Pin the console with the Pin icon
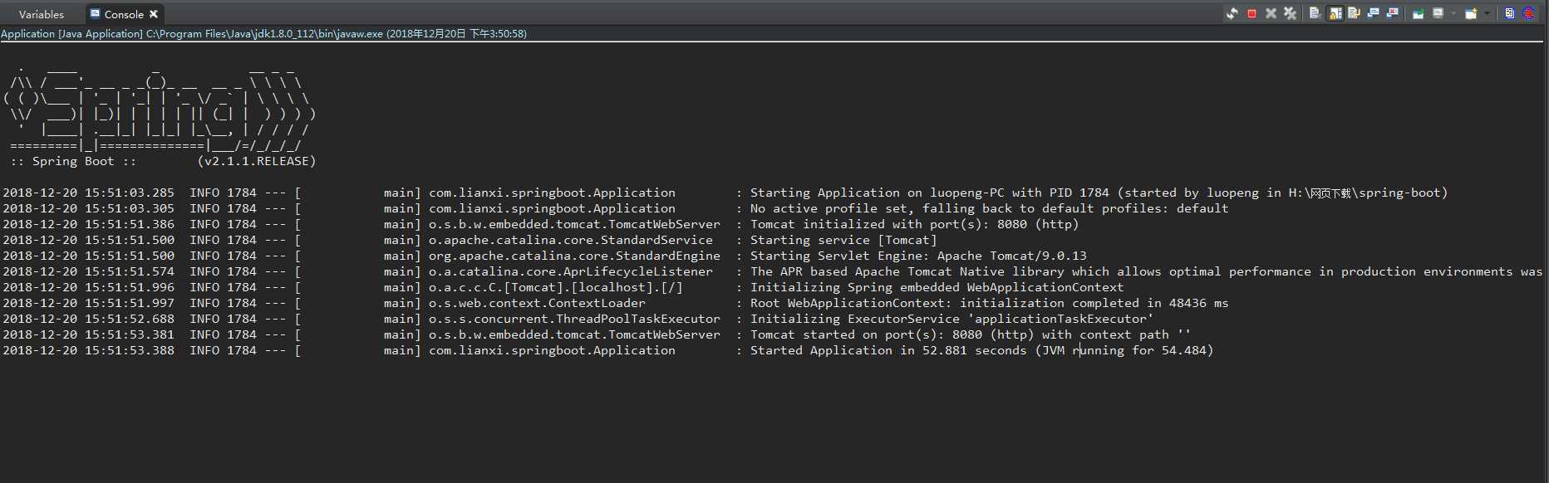 point(1419,13)
